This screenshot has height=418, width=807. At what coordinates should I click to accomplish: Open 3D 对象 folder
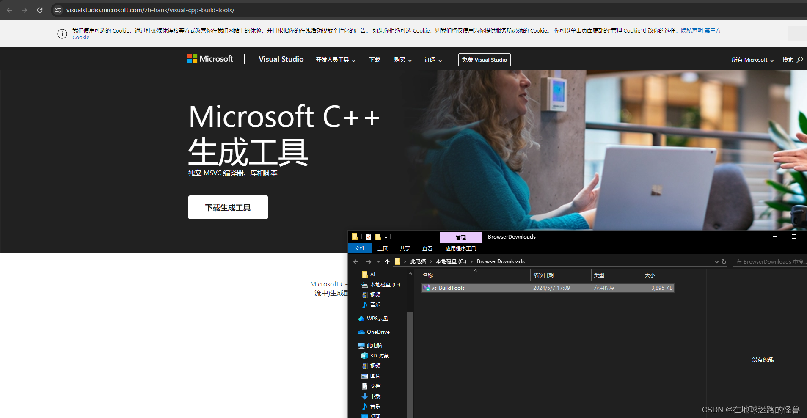[x=375, y=356]
